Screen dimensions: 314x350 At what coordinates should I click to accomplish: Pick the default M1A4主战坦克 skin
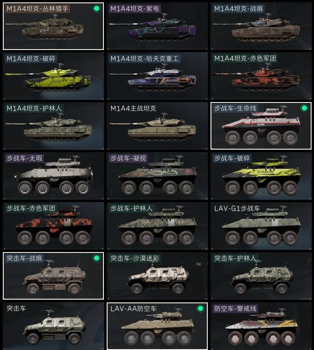tap(157, 126)
